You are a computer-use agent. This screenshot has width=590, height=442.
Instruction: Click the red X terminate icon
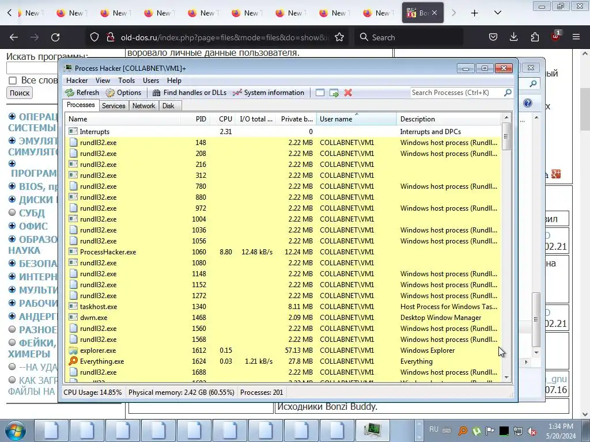348,93
